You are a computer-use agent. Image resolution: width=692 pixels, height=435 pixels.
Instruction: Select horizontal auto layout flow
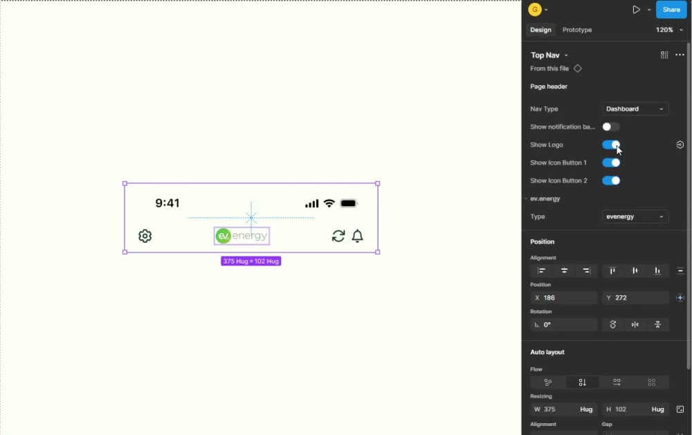[x=617, y=382]
